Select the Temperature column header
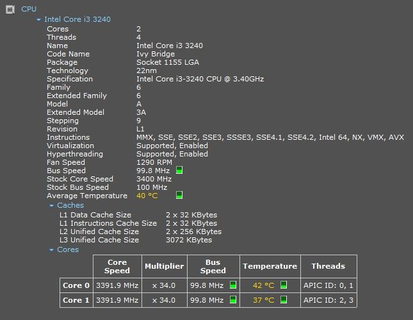413x320 pixels. click(x=270, y=266)
